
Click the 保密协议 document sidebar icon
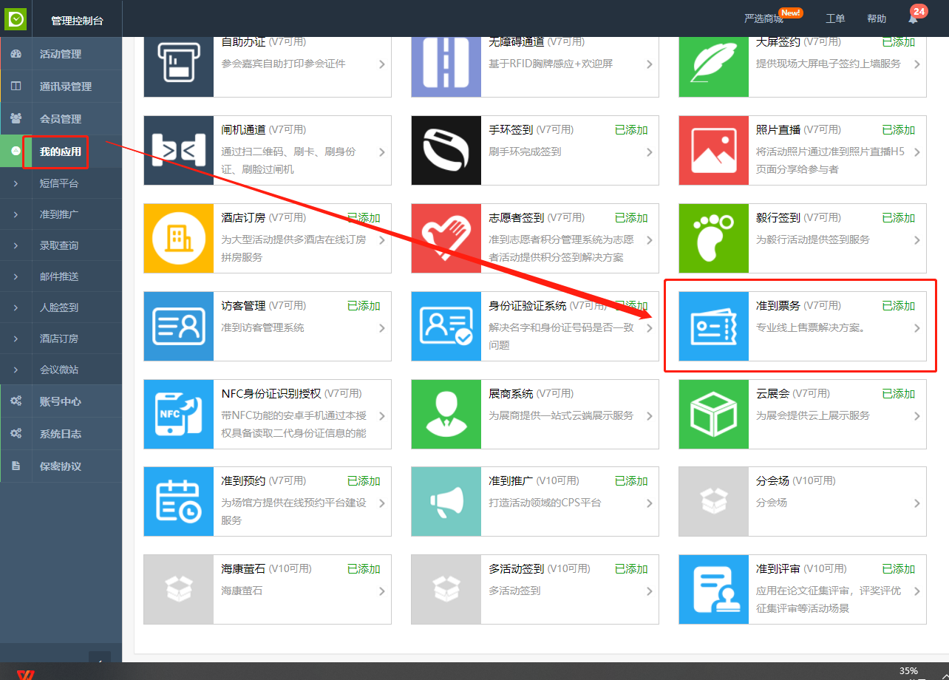pyautogui.click(x=16, y=466)
